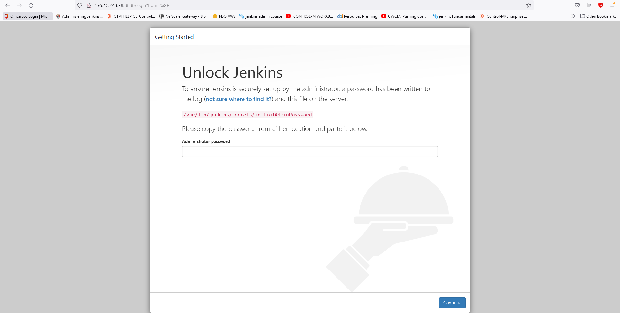The width and height of the screenshot is (620, 313).
Task: Click the Continue button
Action: pos(452,303)
